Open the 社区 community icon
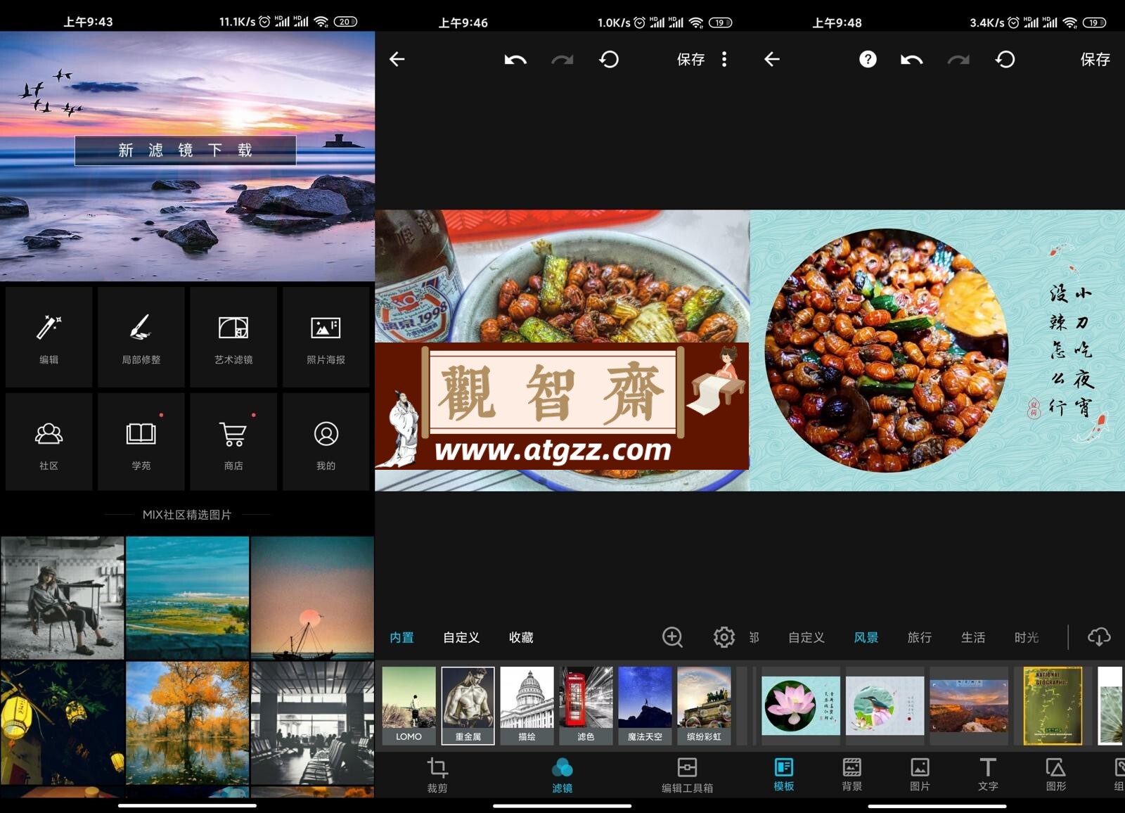The height and width of the screenshot is (813, 1125). click(49, 443)
